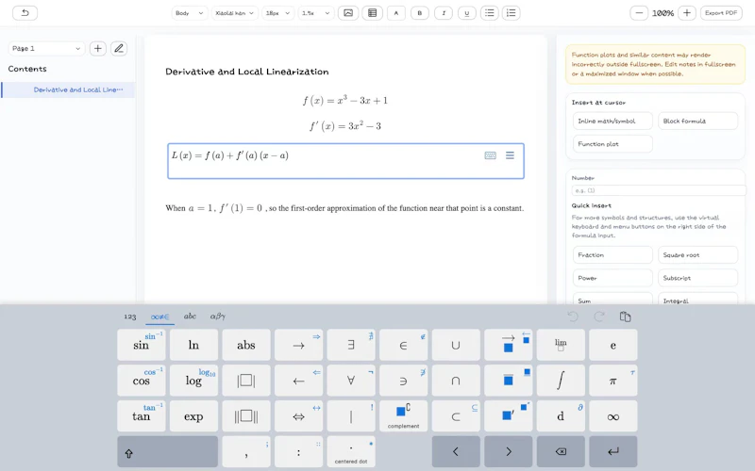Open the Body paragraph style dropdown
This screenshot has height=471, width=755.
190,13
